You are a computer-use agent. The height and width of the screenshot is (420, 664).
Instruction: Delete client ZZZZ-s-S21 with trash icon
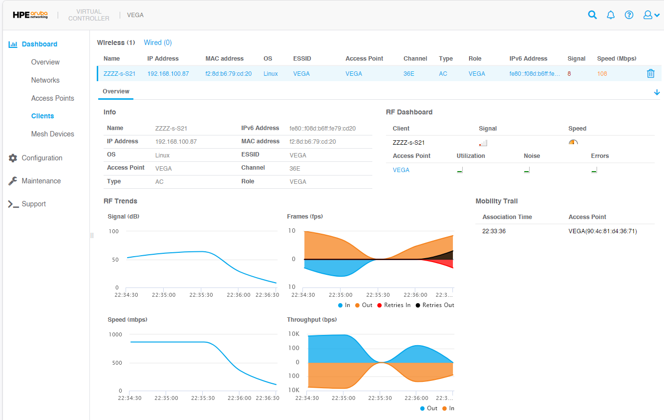click(650, 74)
